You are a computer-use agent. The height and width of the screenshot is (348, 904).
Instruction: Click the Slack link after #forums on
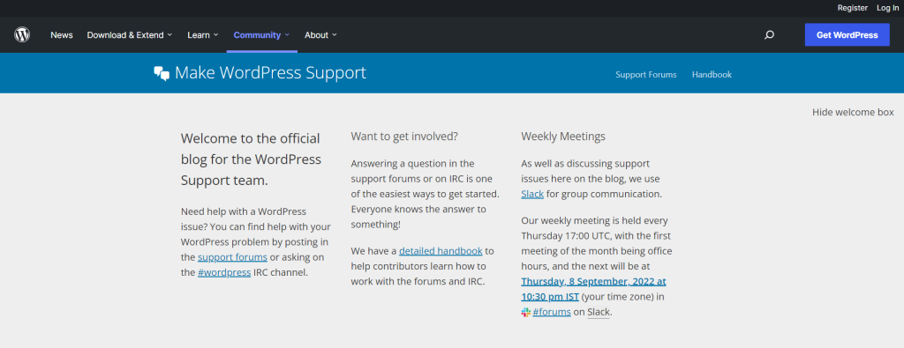[599, 313]
